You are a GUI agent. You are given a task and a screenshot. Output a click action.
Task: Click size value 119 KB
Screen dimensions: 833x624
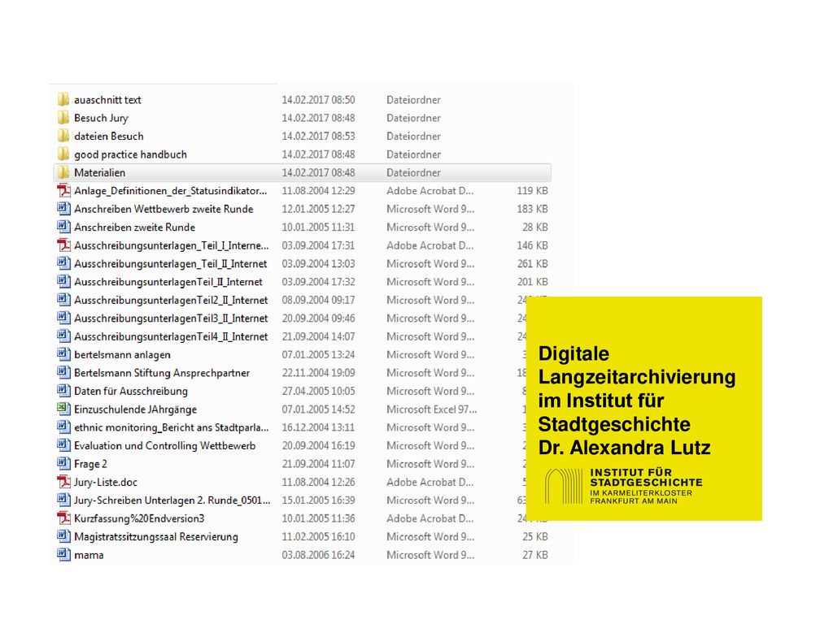pyautogui.click(x=532, y=190)
